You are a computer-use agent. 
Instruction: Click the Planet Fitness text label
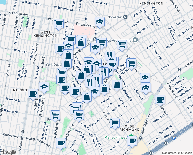[x=116, y=137]
